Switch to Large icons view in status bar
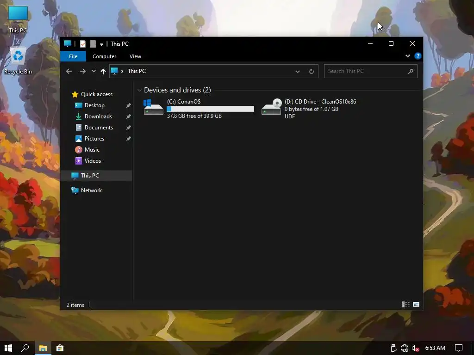This screenshot has height=355, width=474. tap(416, 304)
